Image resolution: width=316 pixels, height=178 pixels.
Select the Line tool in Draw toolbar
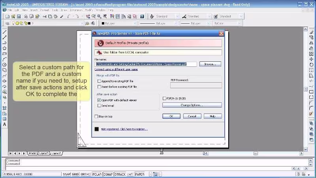pos(4,32)
